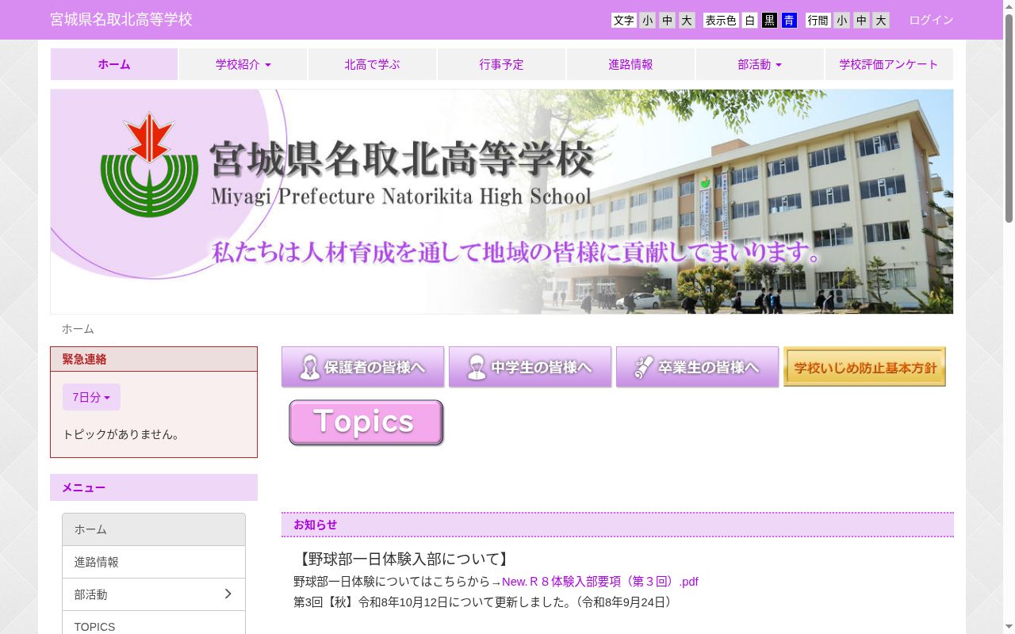This screenshot has height=634, width=1015.
Task: Click the 緊急連絡 panel heading
Action: 154,359
